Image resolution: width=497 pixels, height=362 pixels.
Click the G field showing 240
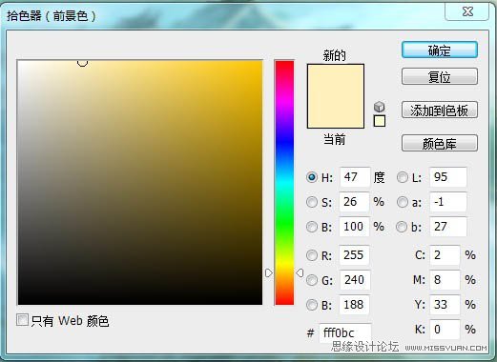click(x=355, y=280)
